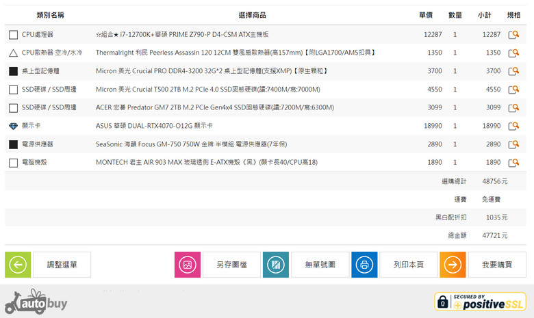The image size is (534, 318).
Task: Click the 顯示卡 category label
Action: click(x=31, y=126)
